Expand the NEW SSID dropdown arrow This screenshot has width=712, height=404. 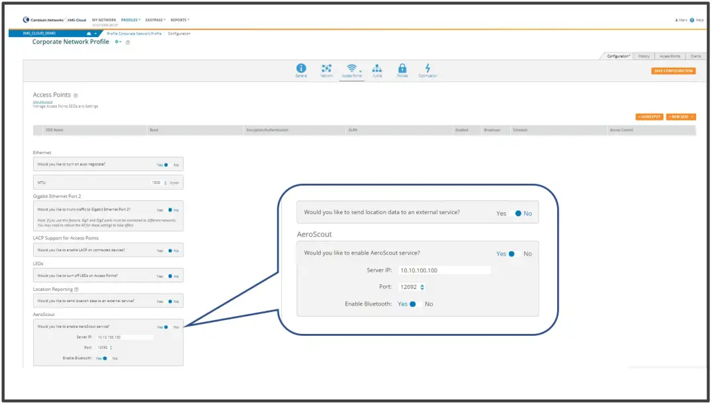(693, 116)
